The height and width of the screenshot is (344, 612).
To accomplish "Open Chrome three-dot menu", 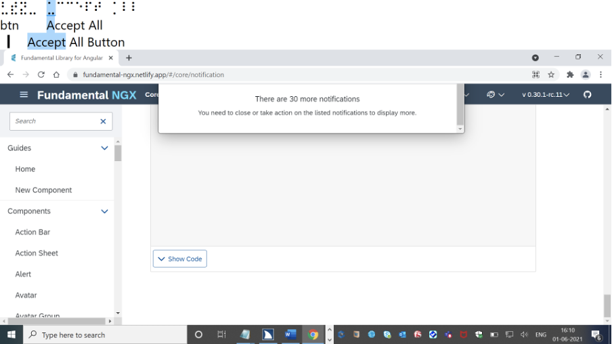I will [600, 74].
